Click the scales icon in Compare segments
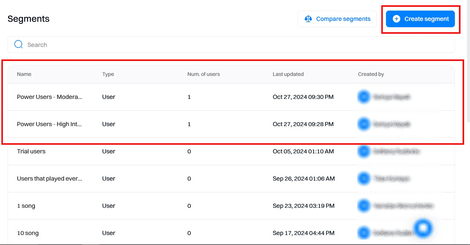Image resolution: width=470 pixels, height=245 pixels. [308, 19]
